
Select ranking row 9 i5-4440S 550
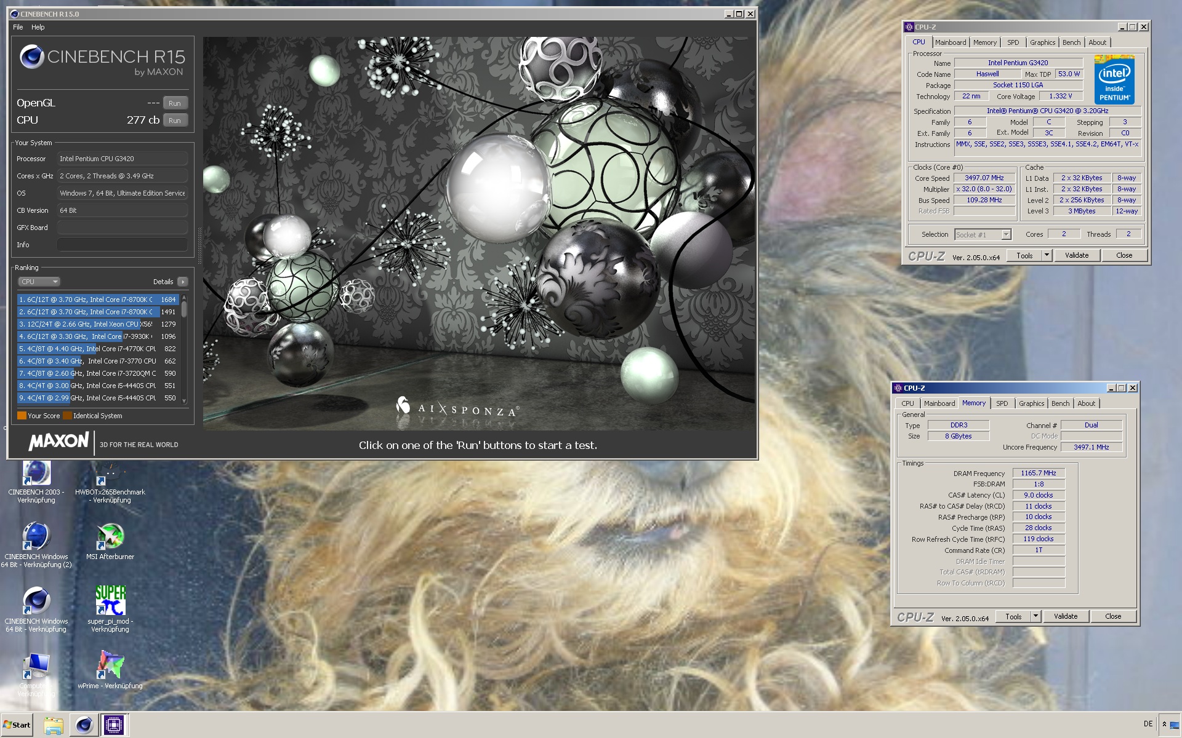[x=98, y=398]
